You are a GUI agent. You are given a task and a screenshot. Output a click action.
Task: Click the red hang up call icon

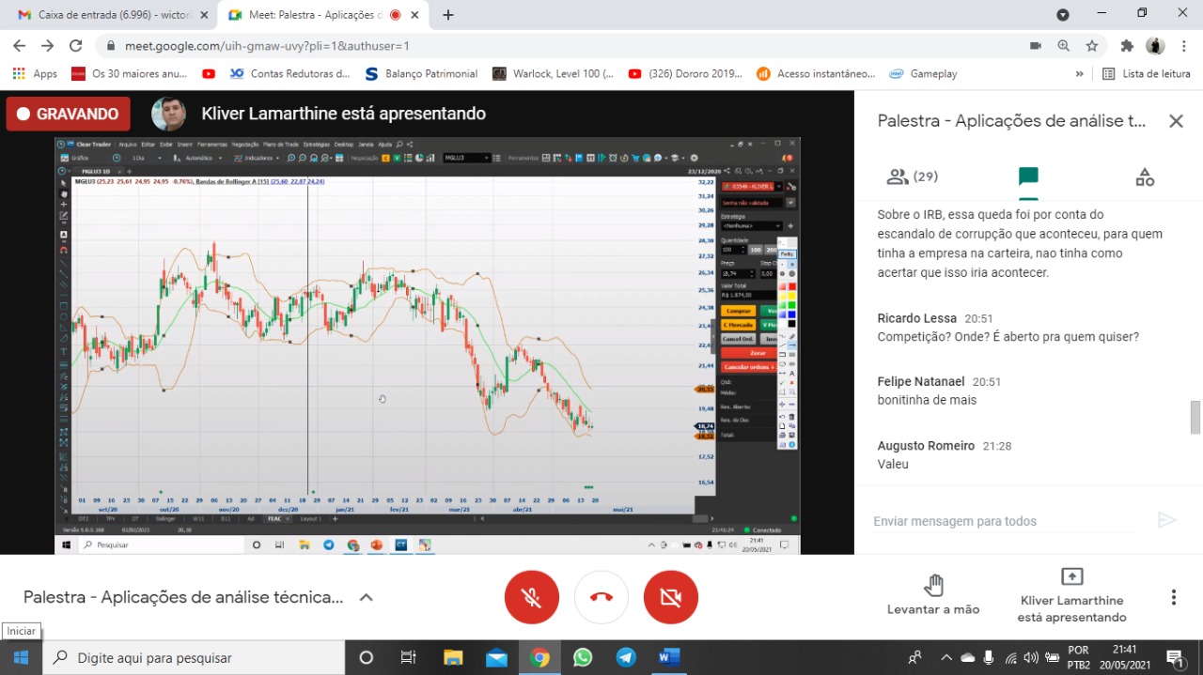click(601, 597)
